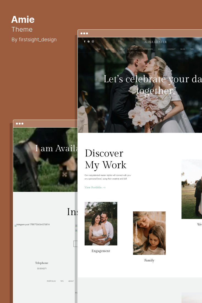The height and width of the screenshot is (303, 202).
Task: Open the wedding couple photo on the right
Action: click(x=192, y=189)
